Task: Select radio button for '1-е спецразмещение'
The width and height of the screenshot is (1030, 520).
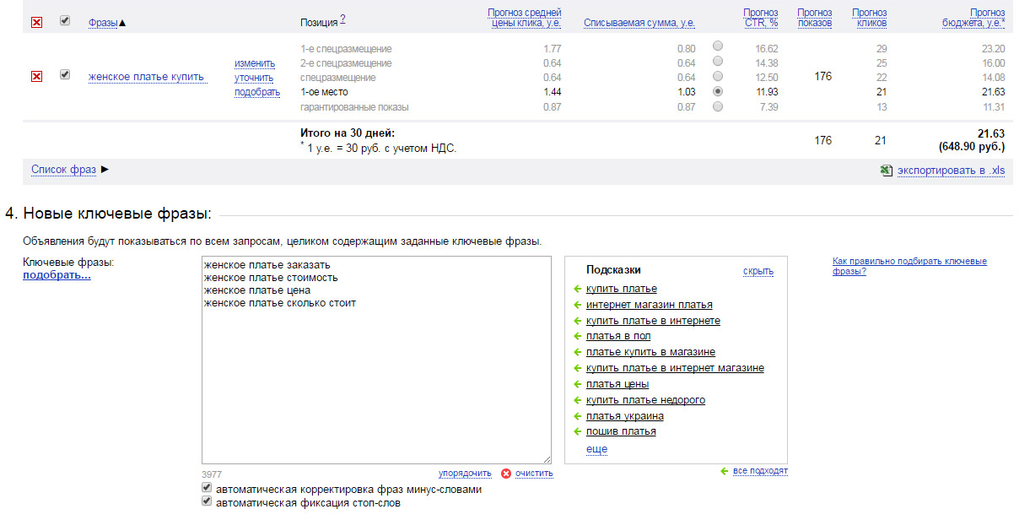Action: coord(718,46)
